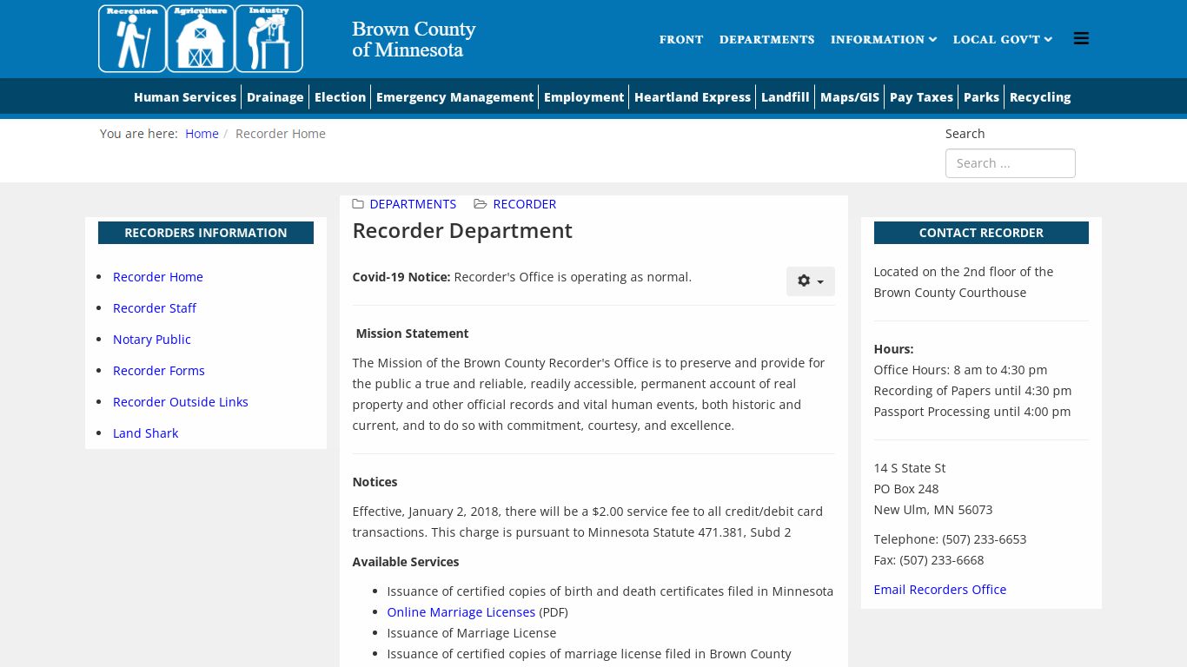Click the Mission Statement heading
1187x667 pixels.
point(412,333)
